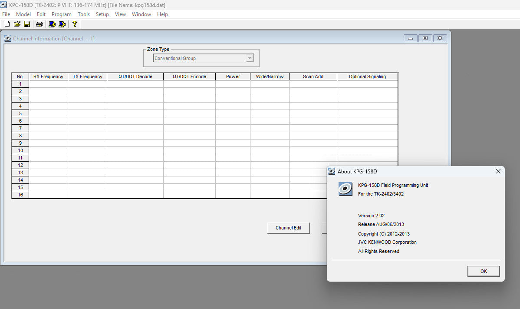Click the QT/DQT Decode column header
The image size is (520, 309).
click(135, 76)
